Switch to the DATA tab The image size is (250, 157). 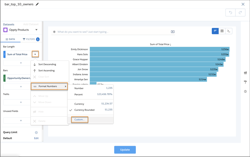pyautogui.click(x=10, y=39)
